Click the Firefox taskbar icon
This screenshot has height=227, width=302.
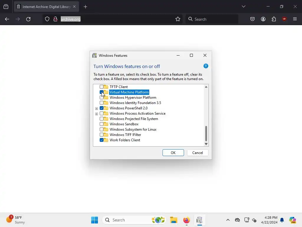[186, 220]
